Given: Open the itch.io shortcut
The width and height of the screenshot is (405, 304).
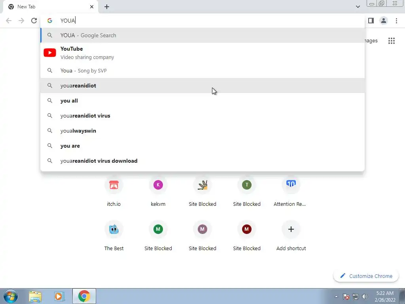Looking at the screenshot, I should pos(114,191).
